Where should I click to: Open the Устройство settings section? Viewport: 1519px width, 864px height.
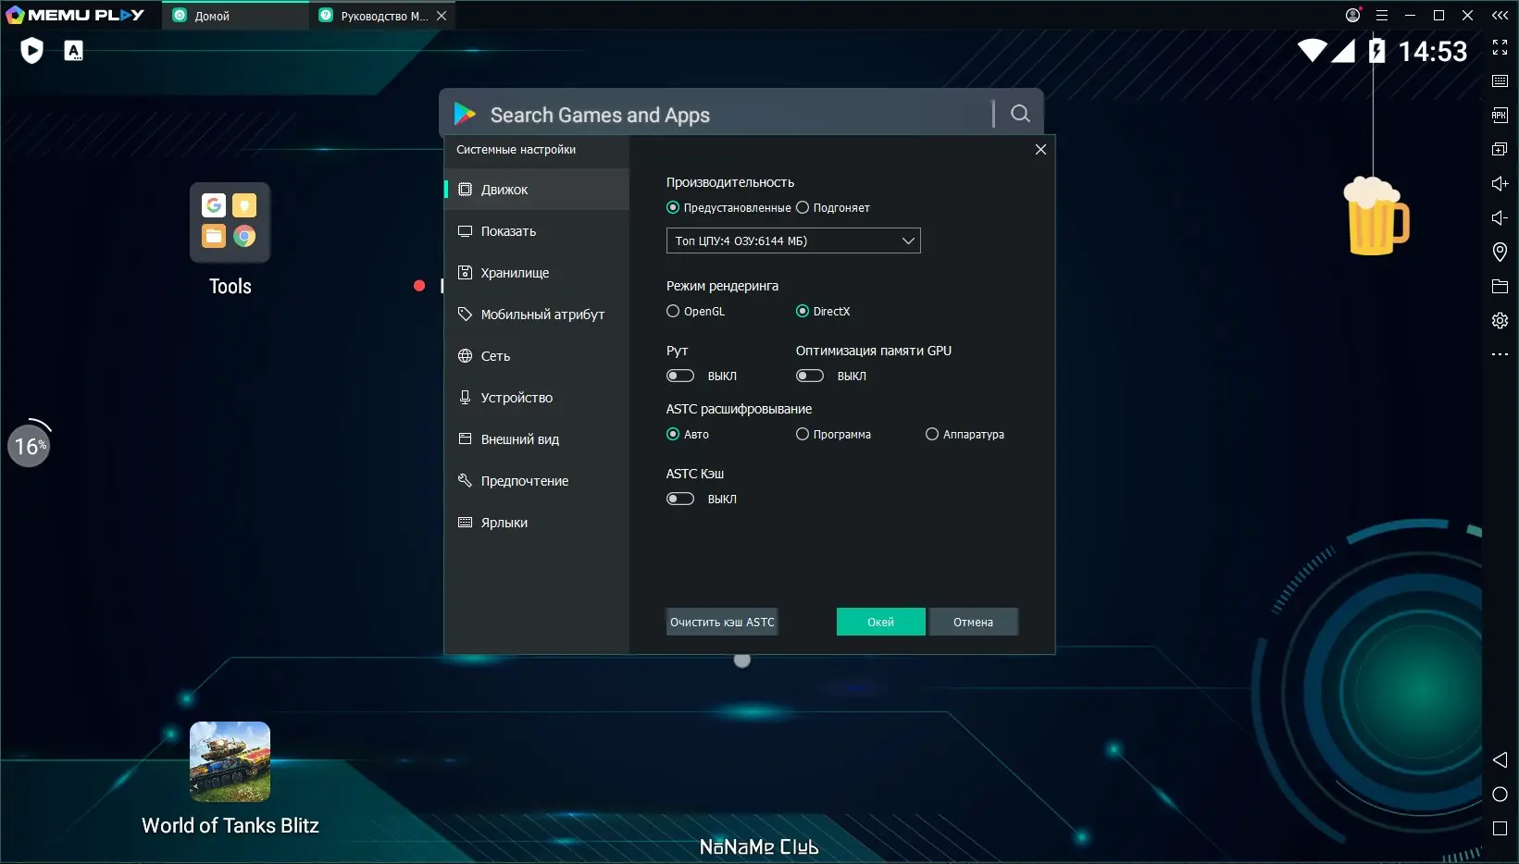tap(537, 397)
